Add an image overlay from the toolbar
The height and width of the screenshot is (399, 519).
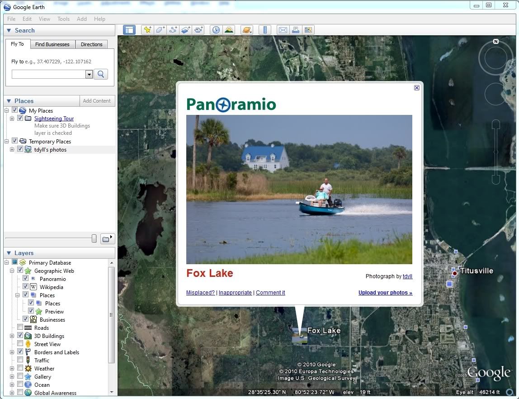(x=186, y=30)
